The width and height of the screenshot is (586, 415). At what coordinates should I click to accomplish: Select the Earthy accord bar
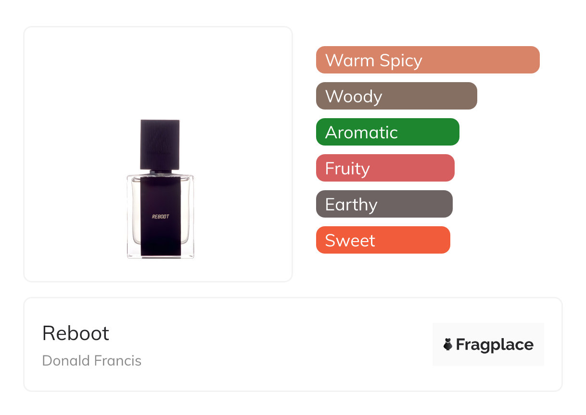click(x=384, y=204)
